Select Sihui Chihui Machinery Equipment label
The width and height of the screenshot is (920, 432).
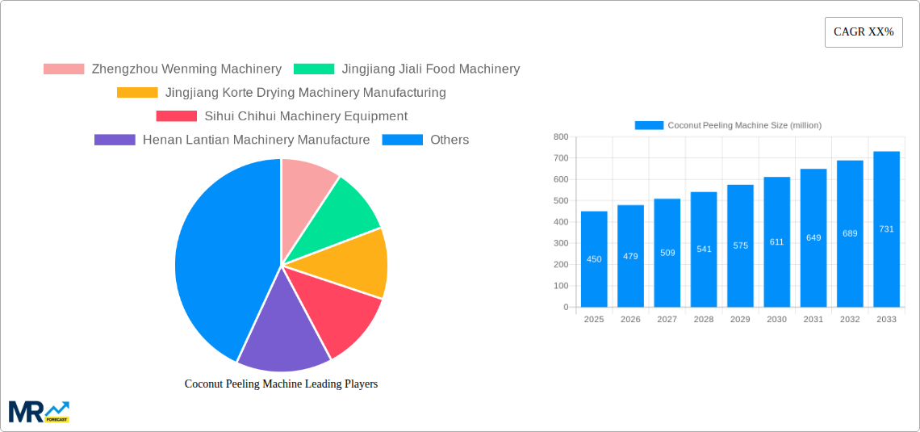[306, 115]
